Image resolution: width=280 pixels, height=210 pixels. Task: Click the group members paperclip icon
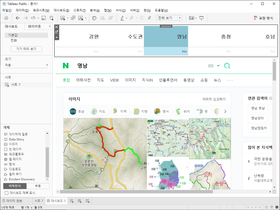coord(131,18)
